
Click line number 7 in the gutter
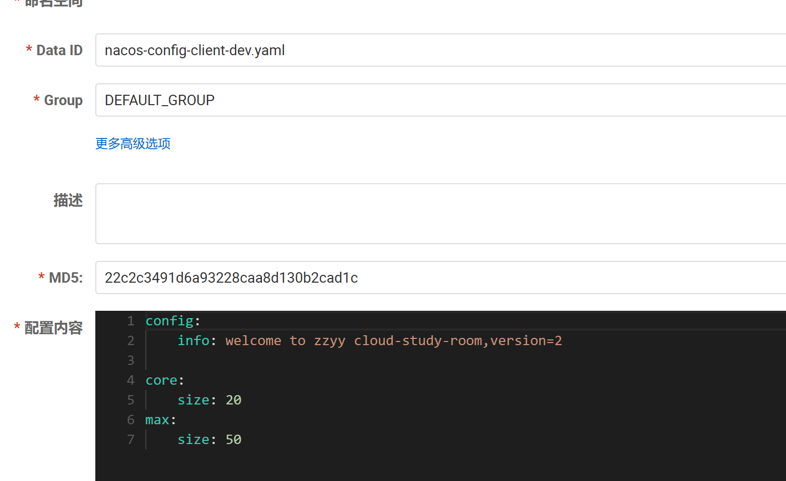131,439
